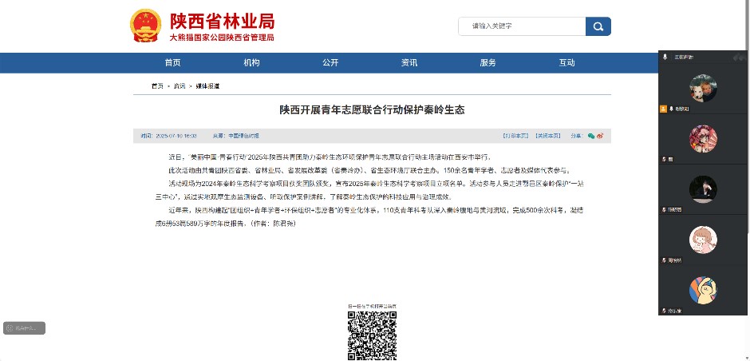Image resolution: width=750 pixels, height=361 pixels.
Task: Click the 关闭本页 close page link
Action: (x=547, y=136)
